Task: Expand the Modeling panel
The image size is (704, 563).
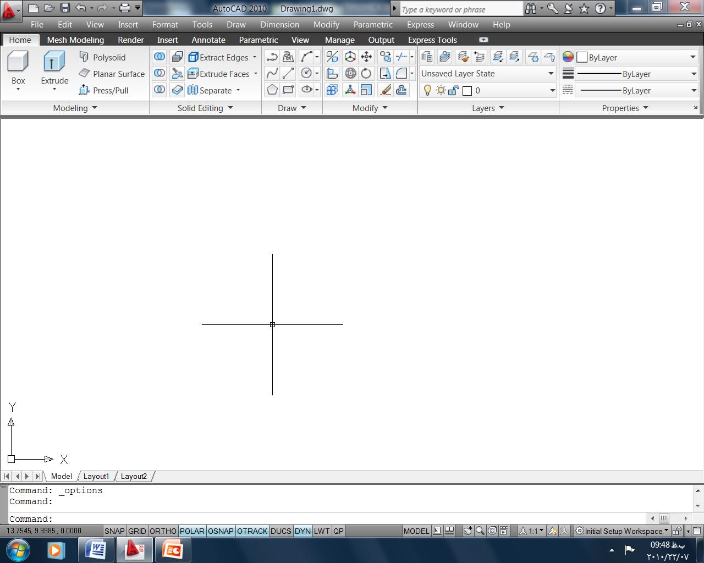Action: click(75, 108)
